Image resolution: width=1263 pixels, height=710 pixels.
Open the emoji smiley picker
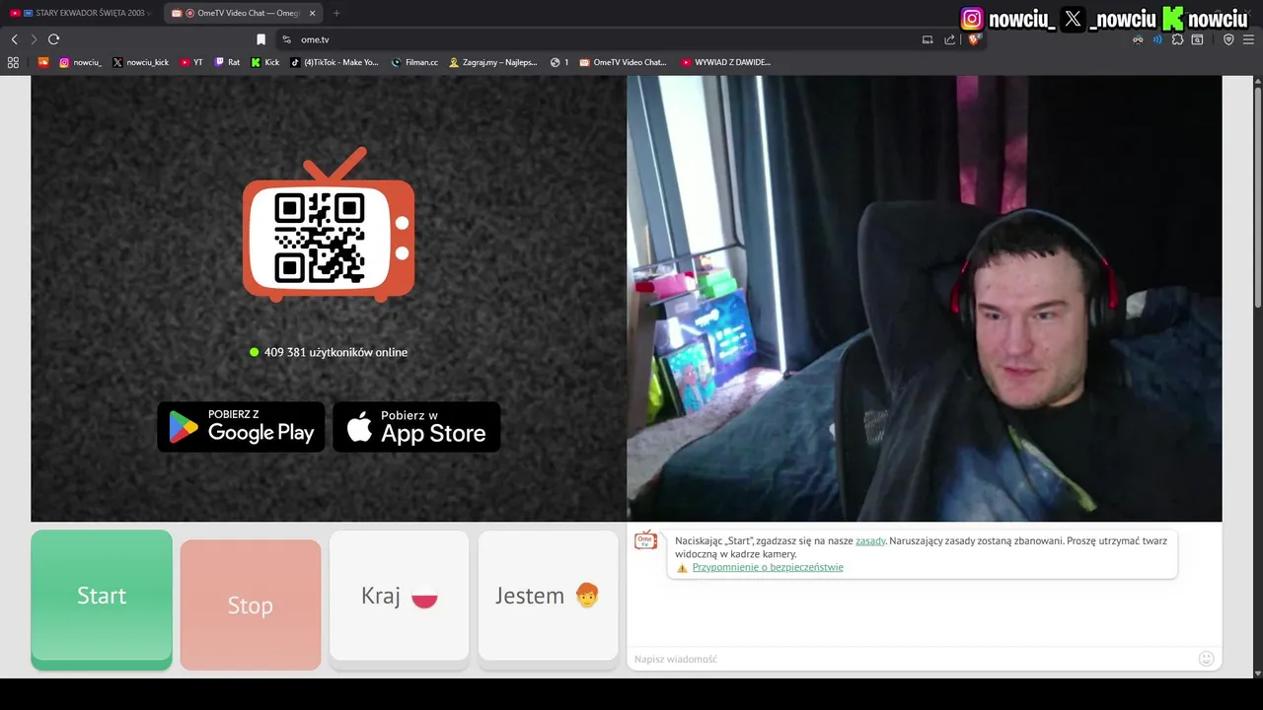click(1206, 659)
